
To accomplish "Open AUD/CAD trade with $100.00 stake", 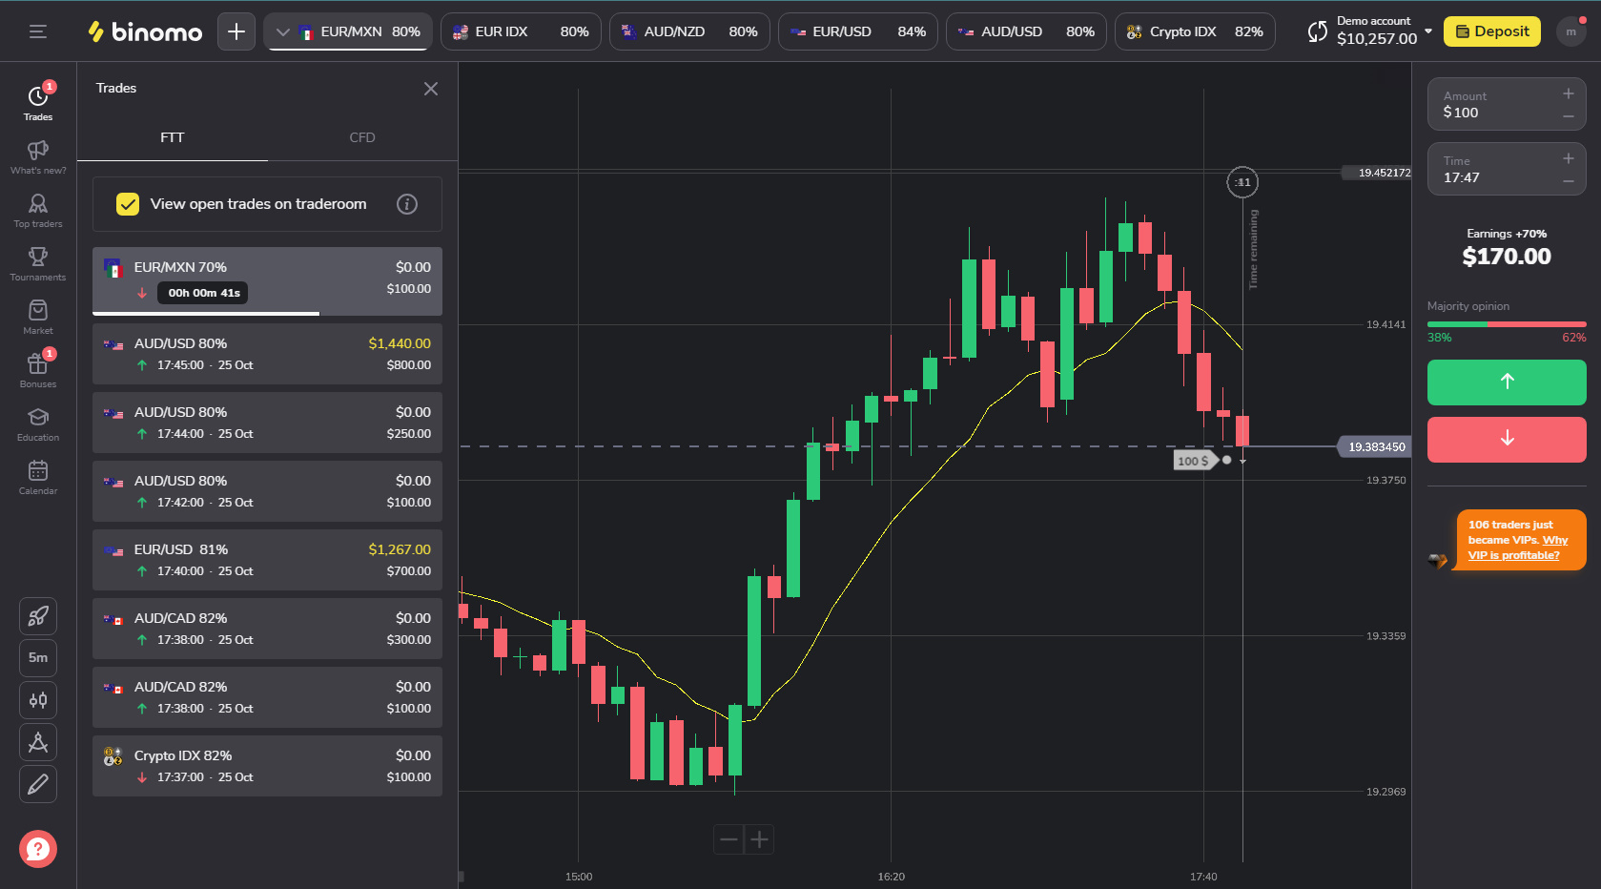I will coord(267,697).
